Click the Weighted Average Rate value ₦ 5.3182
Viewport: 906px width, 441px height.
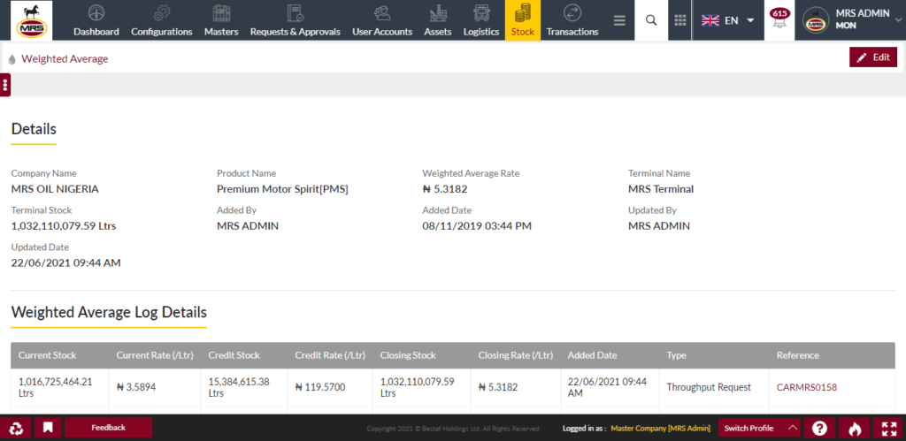[x=445, y=189]
